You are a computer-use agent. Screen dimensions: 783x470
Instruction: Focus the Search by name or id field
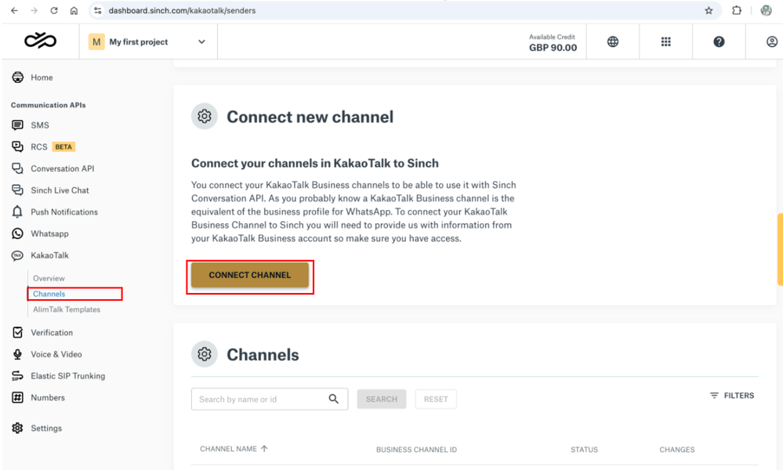pos(270,399)
